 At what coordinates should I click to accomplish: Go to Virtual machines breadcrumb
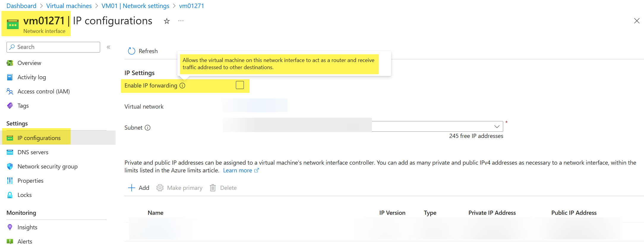click(69, 6)
